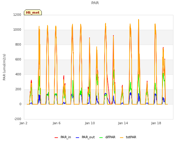Image resolution: width=191 pixels, height=143 pixels.
Task: Click the 800 y-axis tick label
Action: pyautogui.click(x=18, y=44)
